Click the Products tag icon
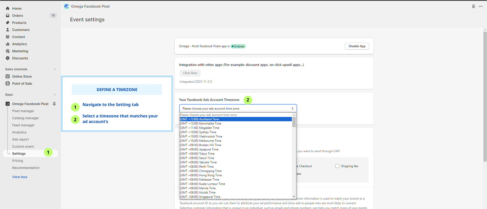The width and height of the screenshot is (487, 209). [x=8, y=23]
